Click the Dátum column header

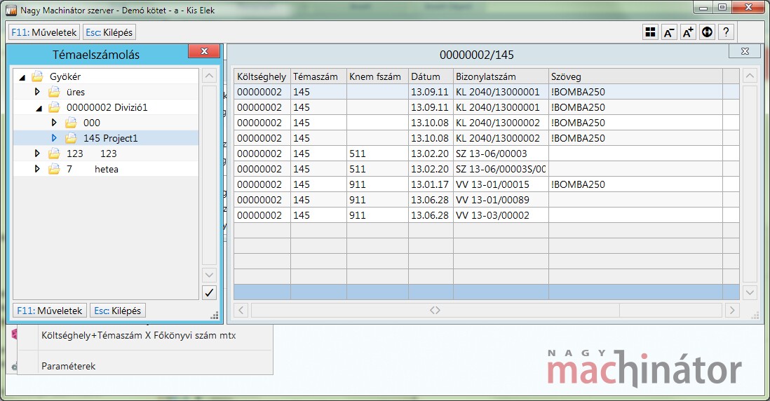tap(431, 76)
